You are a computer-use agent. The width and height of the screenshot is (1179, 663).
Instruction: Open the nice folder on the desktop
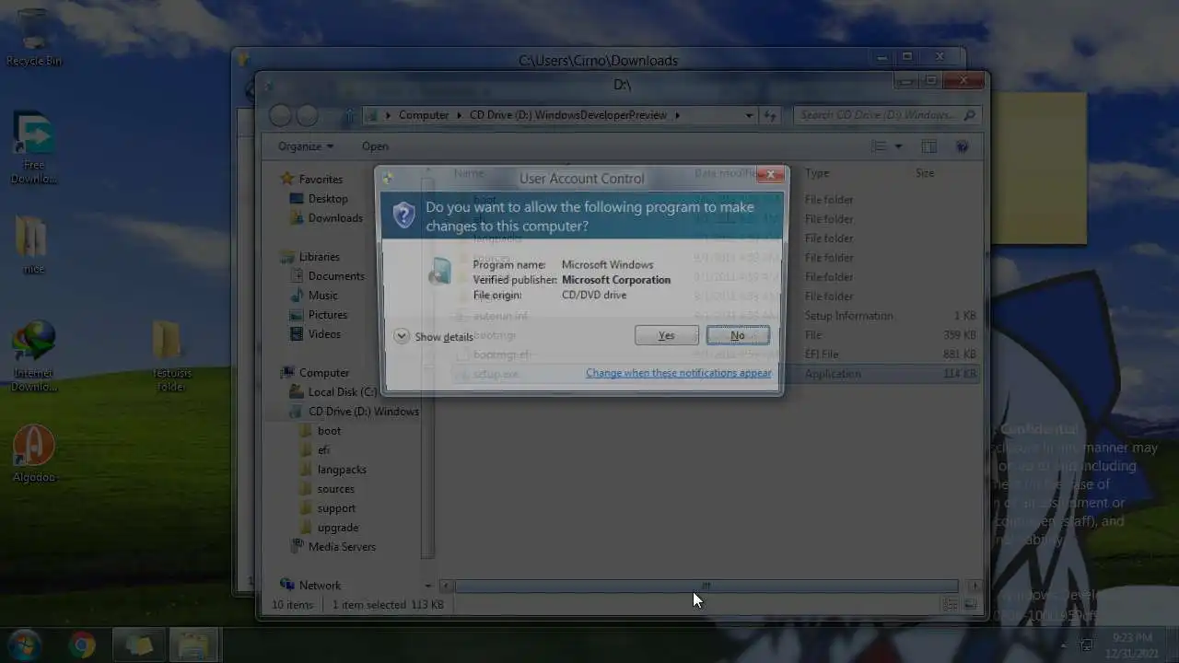(33, 245)
